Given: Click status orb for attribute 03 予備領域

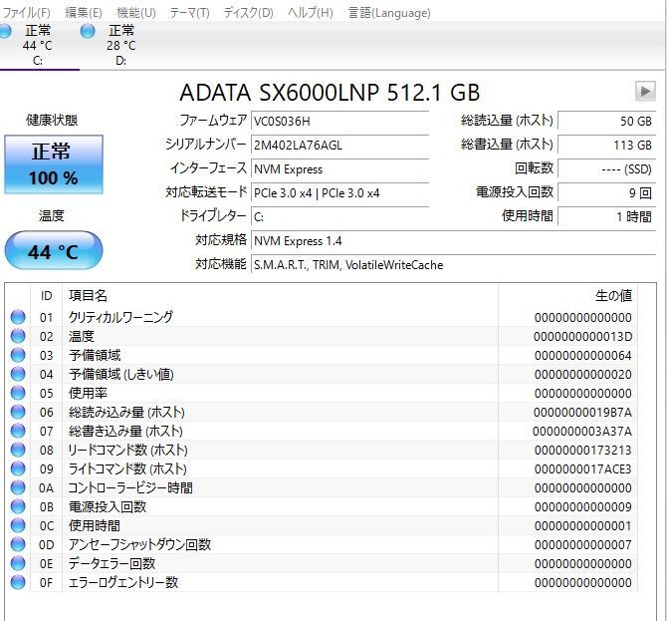Looking at the screenshot, I should (x=18, y=355).
